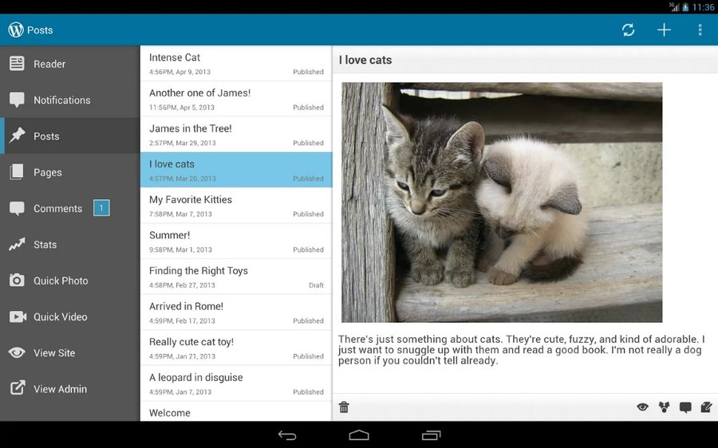Screen dimensions: 718x448
Task: Tap the WordPress logo in header
Action: tap(16, 29)
